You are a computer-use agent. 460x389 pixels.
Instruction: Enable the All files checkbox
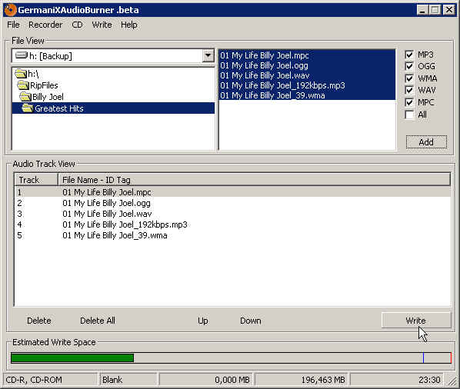[x=409, y=115]
